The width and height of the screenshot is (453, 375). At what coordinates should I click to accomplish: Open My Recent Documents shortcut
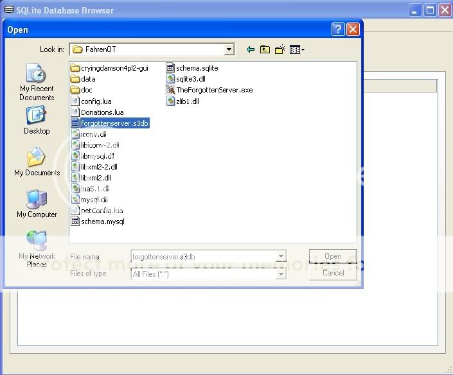tap(37, 82)
